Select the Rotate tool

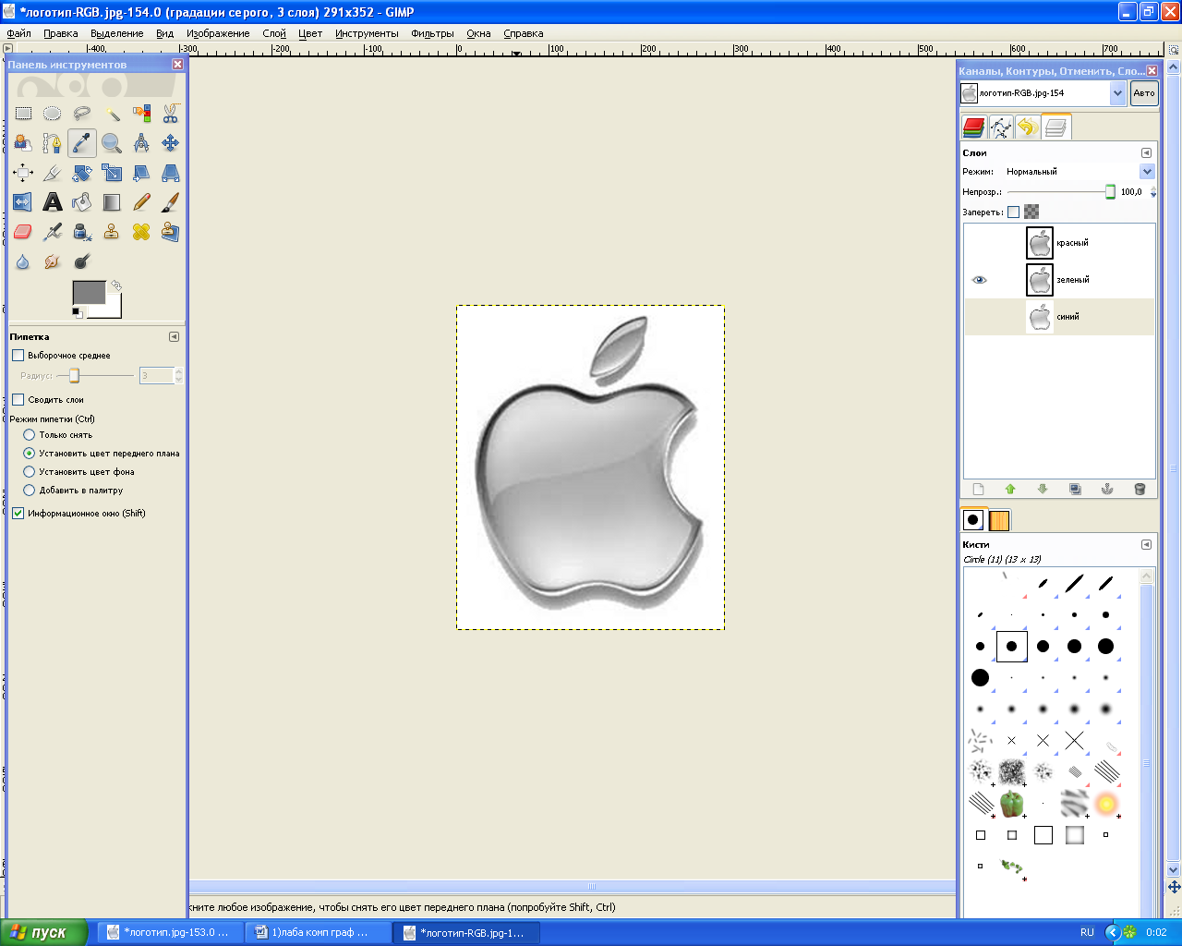tap(82, 173)
